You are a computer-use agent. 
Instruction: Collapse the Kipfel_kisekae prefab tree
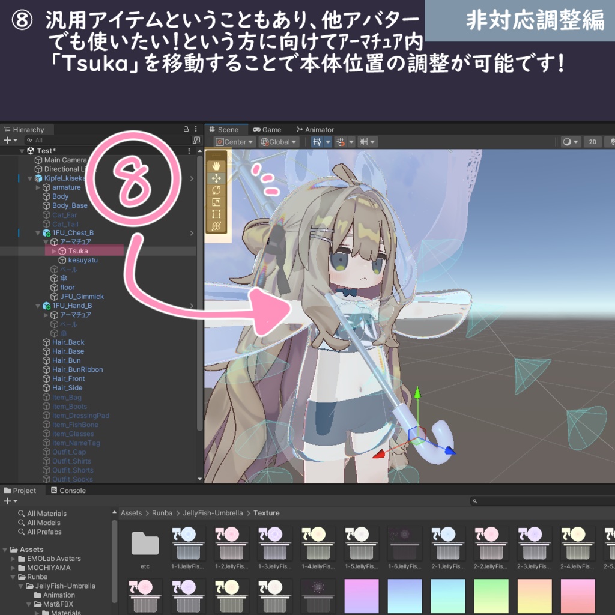[30, 178]
